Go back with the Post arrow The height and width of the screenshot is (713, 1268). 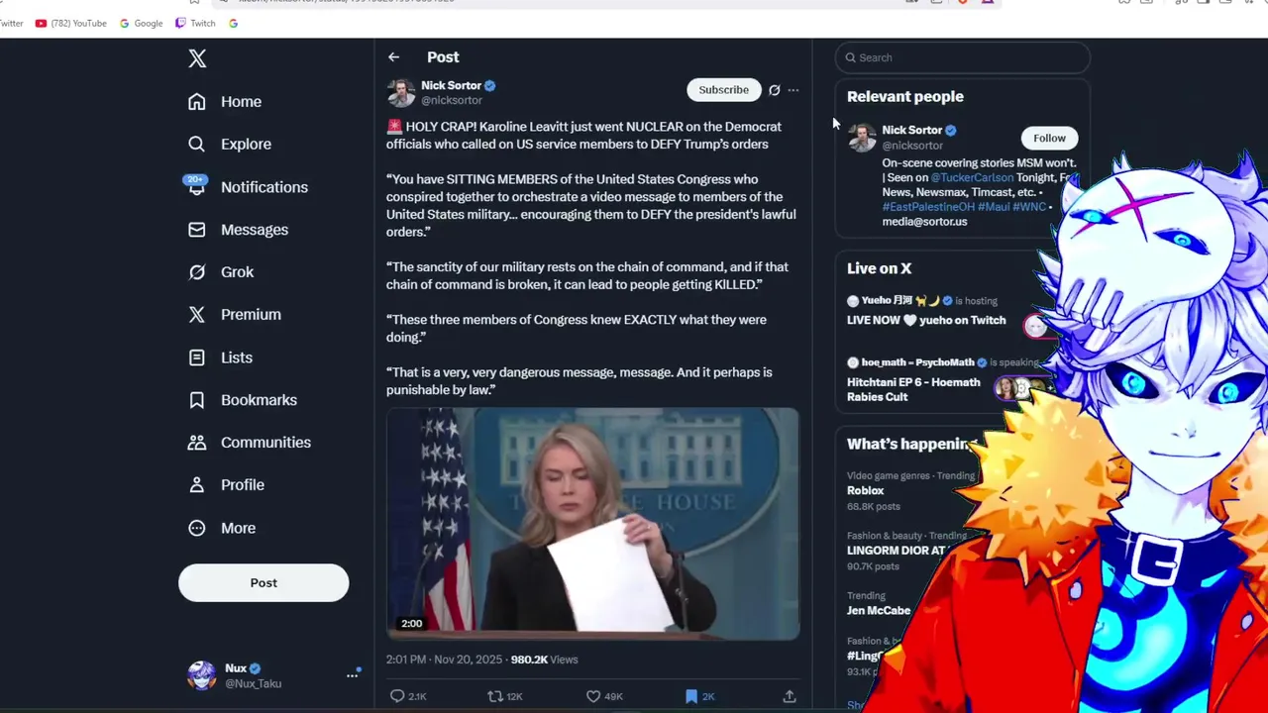pyautogui.click(x=394, y=57)
